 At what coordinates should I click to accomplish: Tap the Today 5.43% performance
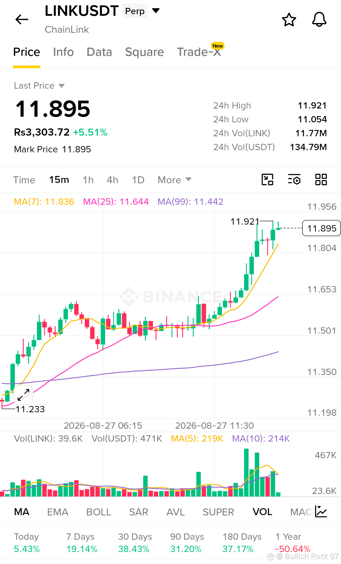tap(27, 543)
